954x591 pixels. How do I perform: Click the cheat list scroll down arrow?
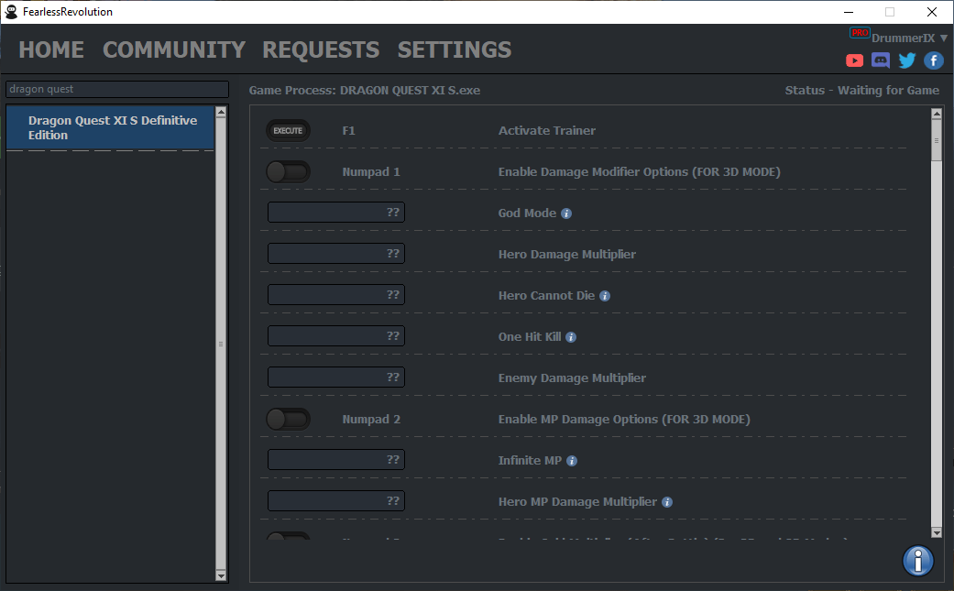937,532
